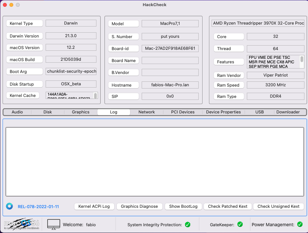The width and height of the screenshot is (308, 233).
Task: Click the Show BootLog button
Action: 183,206
